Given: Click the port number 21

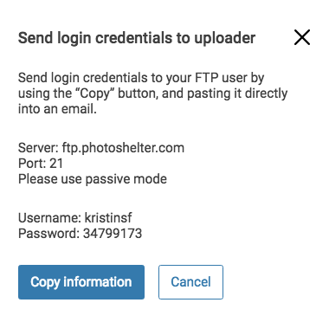Looking at the screenshot, I should tap(56, 164).
